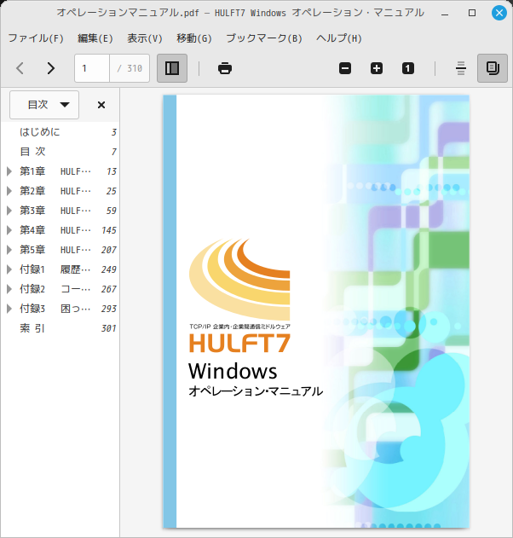Expand the 第4章 tree entry
The width and height of the screenshot is (513, 538).
(x=9, y=230)
